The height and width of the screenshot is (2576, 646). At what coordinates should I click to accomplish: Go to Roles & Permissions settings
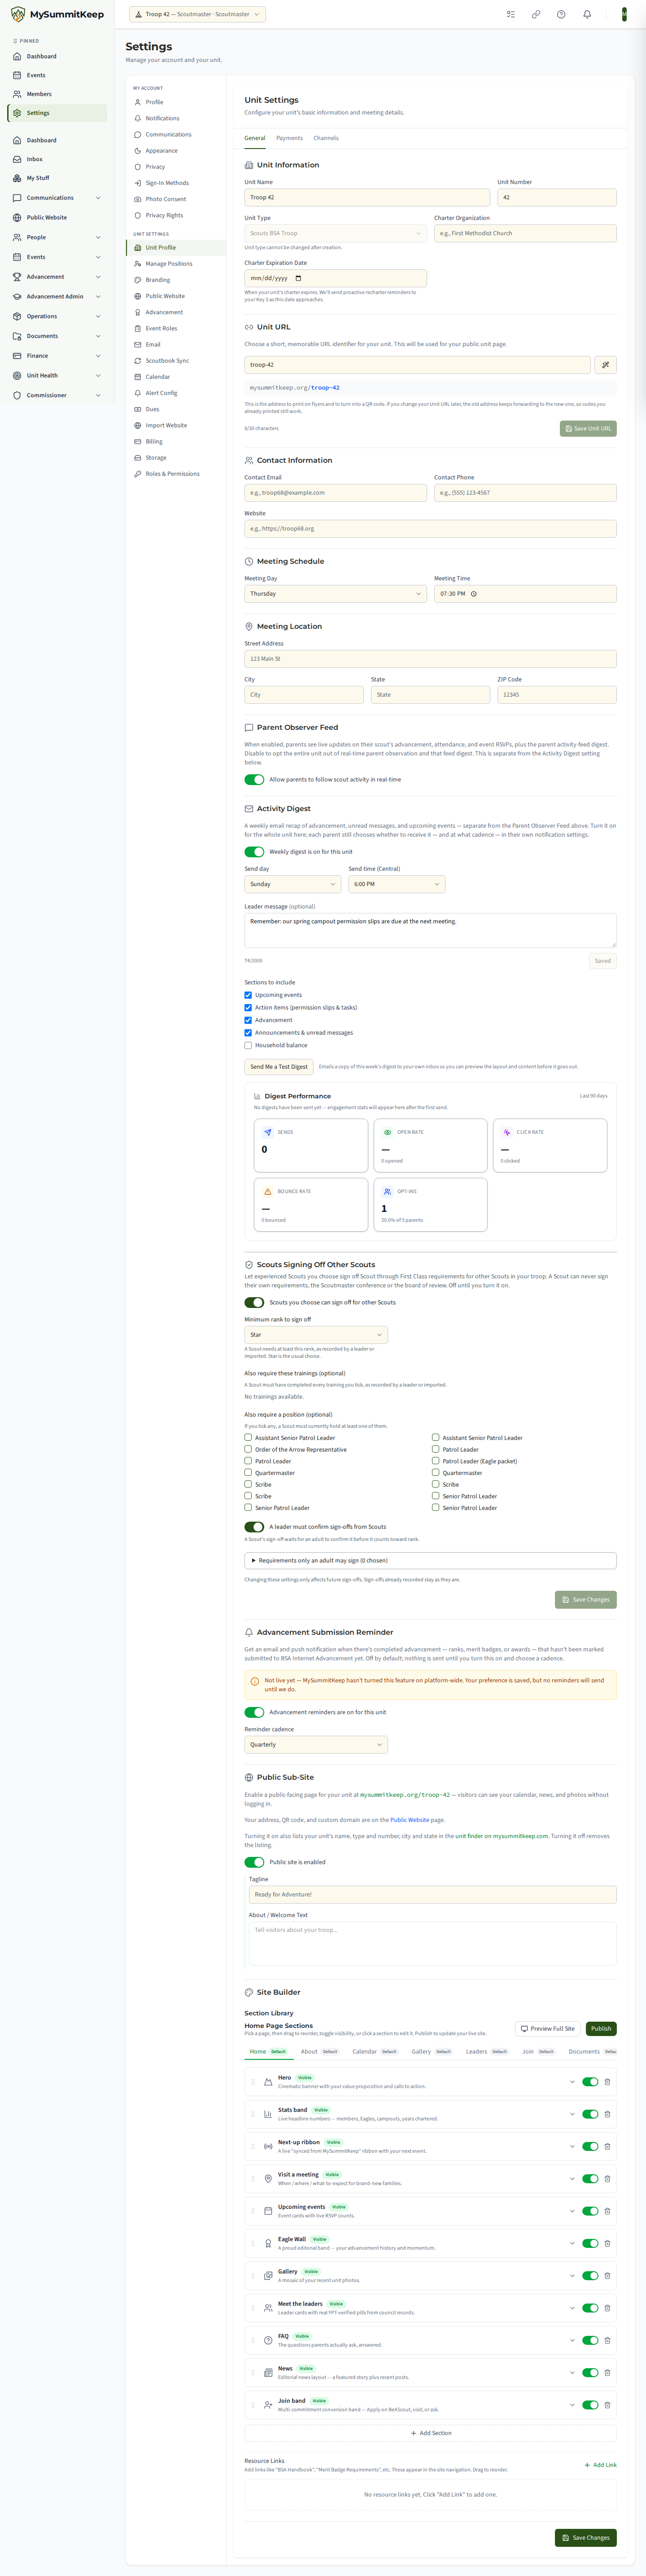[172, 474]
